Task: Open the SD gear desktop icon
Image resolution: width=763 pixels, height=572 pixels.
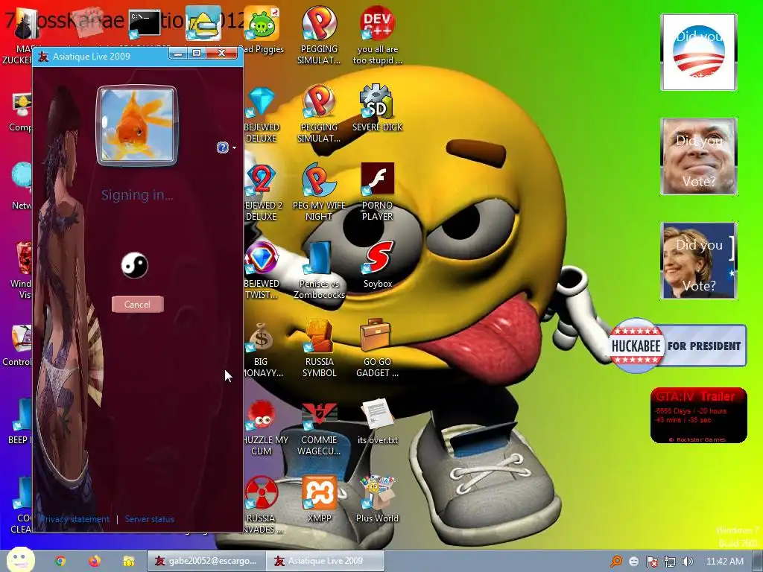Action: [x=377, y=109]
